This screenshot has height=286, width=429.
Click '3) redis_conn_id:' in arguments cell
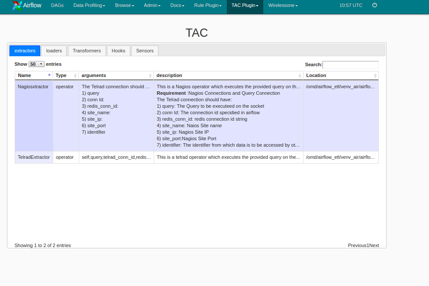click(x=100, y=106)
